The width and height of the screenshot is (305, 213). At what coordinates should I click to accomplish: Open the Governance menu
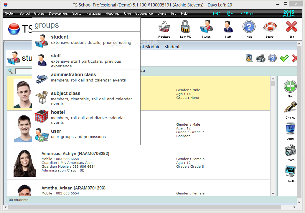[144, 14]
